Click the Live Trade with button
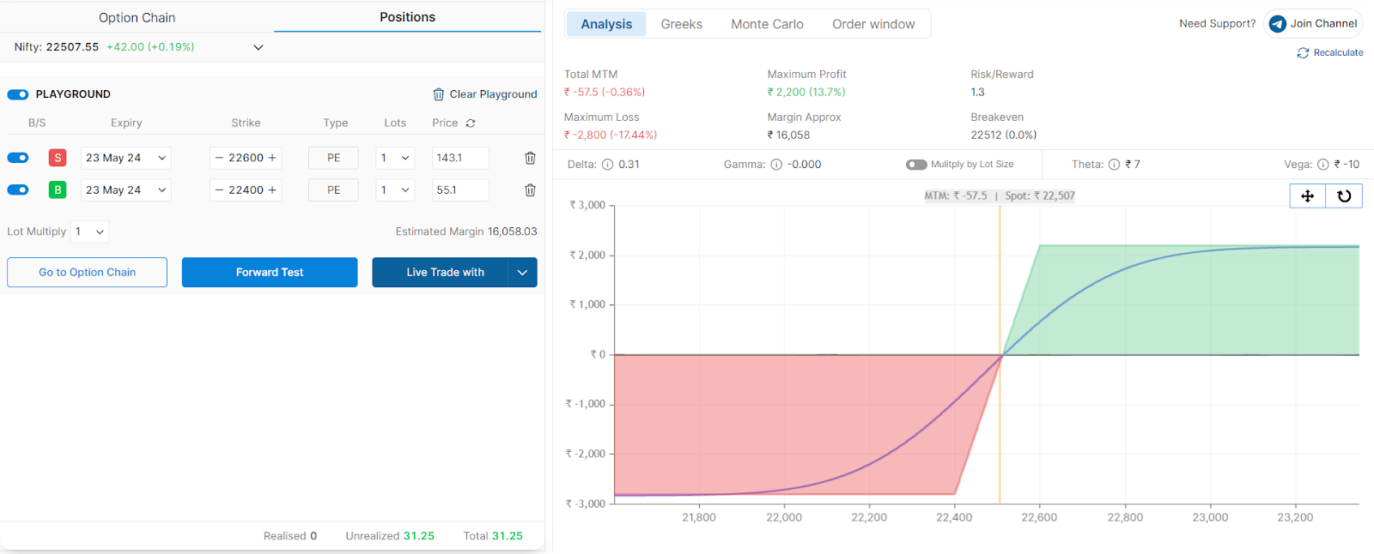The height and width of the screenshot is (554, 1374). tap(440, 273)
